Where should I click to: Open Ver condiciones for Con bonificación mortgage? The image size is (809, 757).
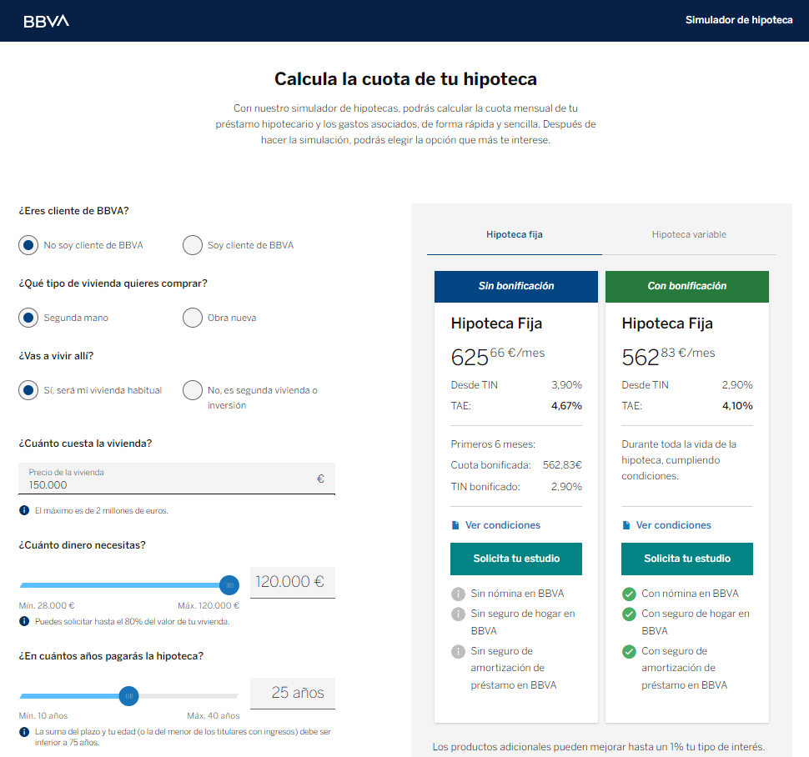[x=673, y=525]
